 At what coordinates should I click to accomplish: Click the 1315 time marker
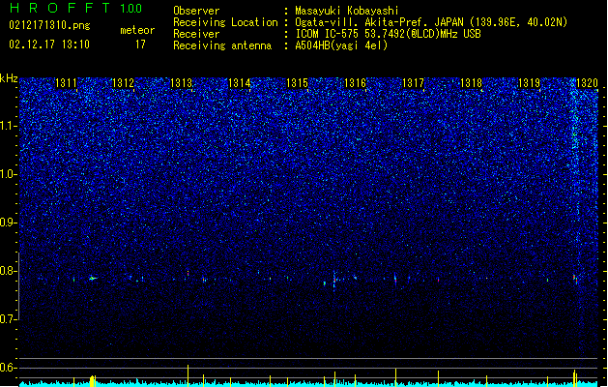tap(297, 83)
